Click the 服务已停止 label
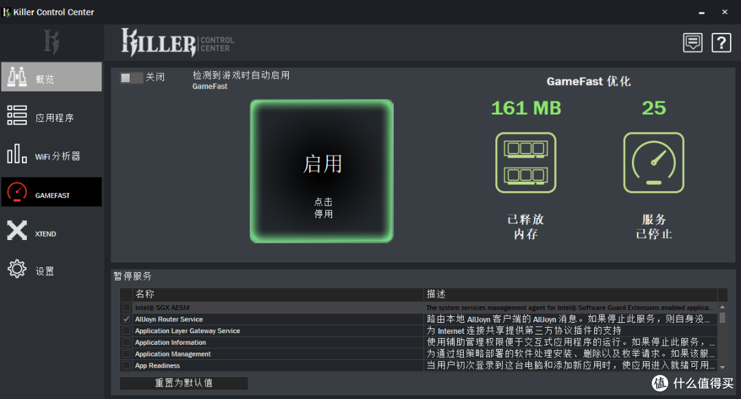This screenshot has width=741, height=399. point(654,227)
